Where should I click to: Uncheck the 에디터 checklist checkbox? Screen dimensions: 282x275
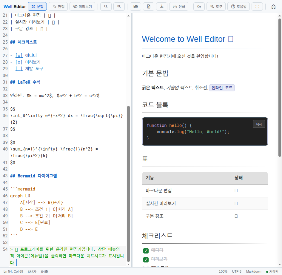(146, 251)
